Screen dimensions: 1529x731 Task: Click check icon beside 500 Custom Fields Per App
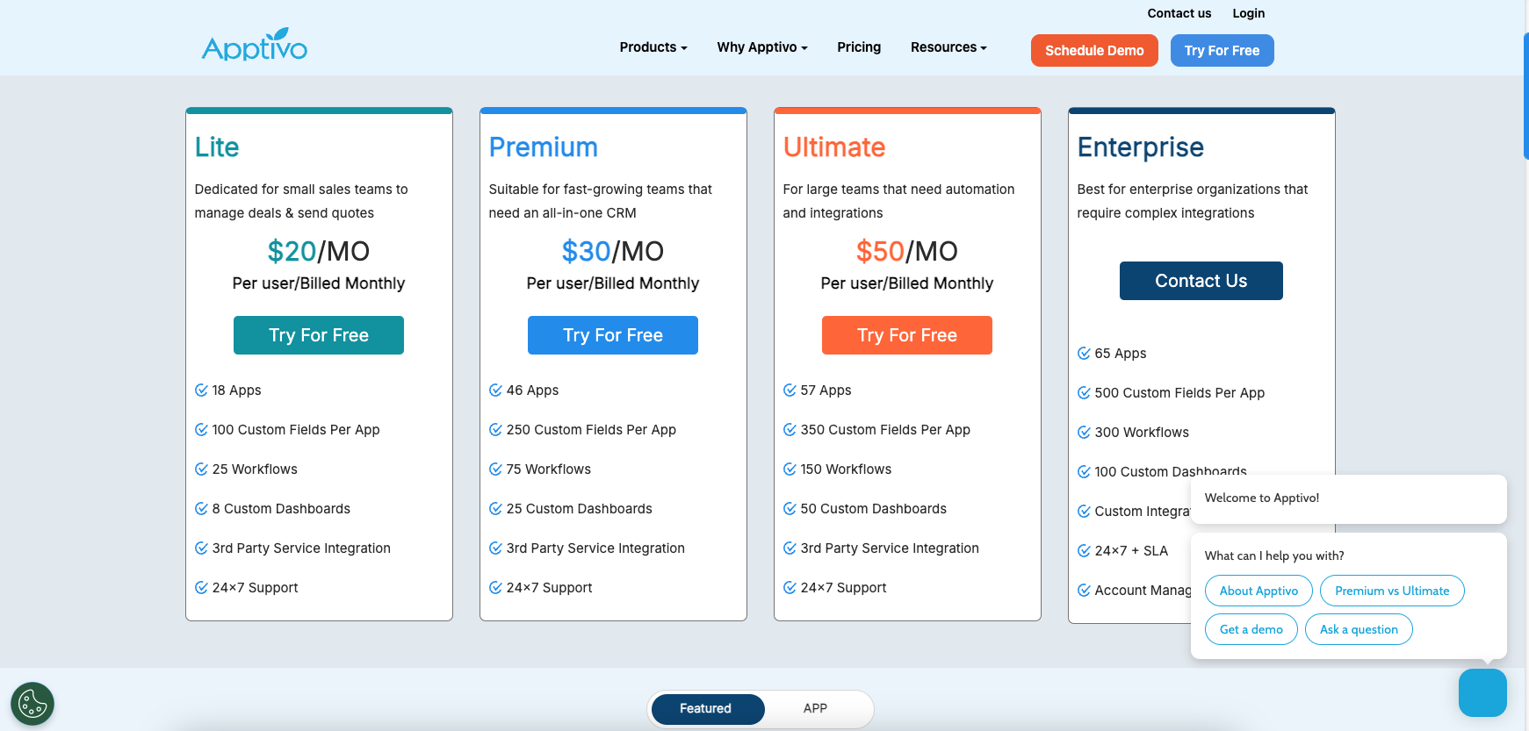(1084, 393)
